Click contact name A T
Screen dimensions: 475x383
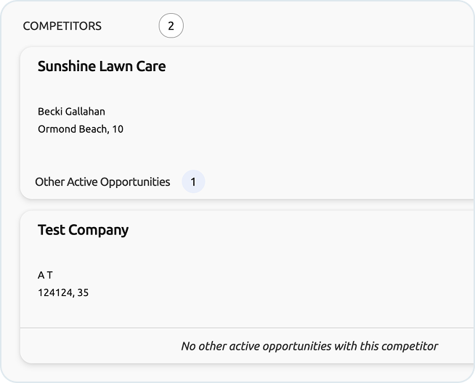coord(45,276)
